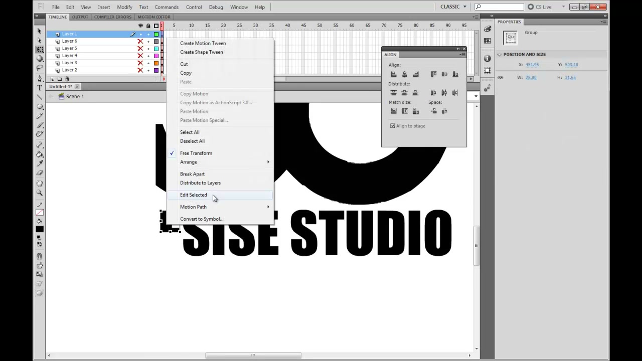
Task: Toggle Align to stage checkbox
Action: (x=393, y=126)
